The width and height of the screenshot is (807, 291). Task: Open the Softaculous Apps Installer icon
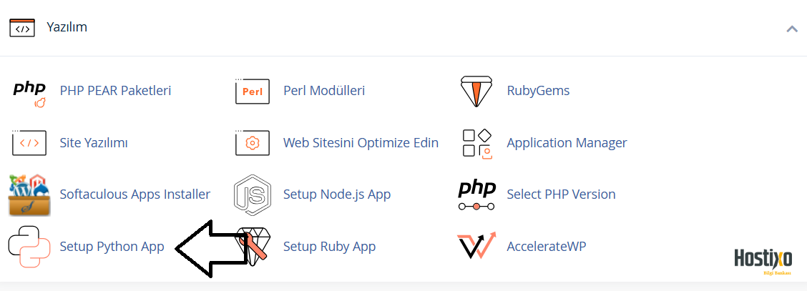pos(29,195)
